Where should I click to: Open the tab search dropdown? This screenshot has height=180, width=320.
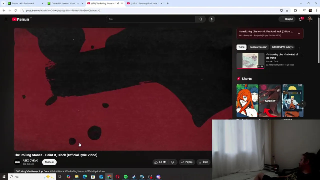point(3,3)
